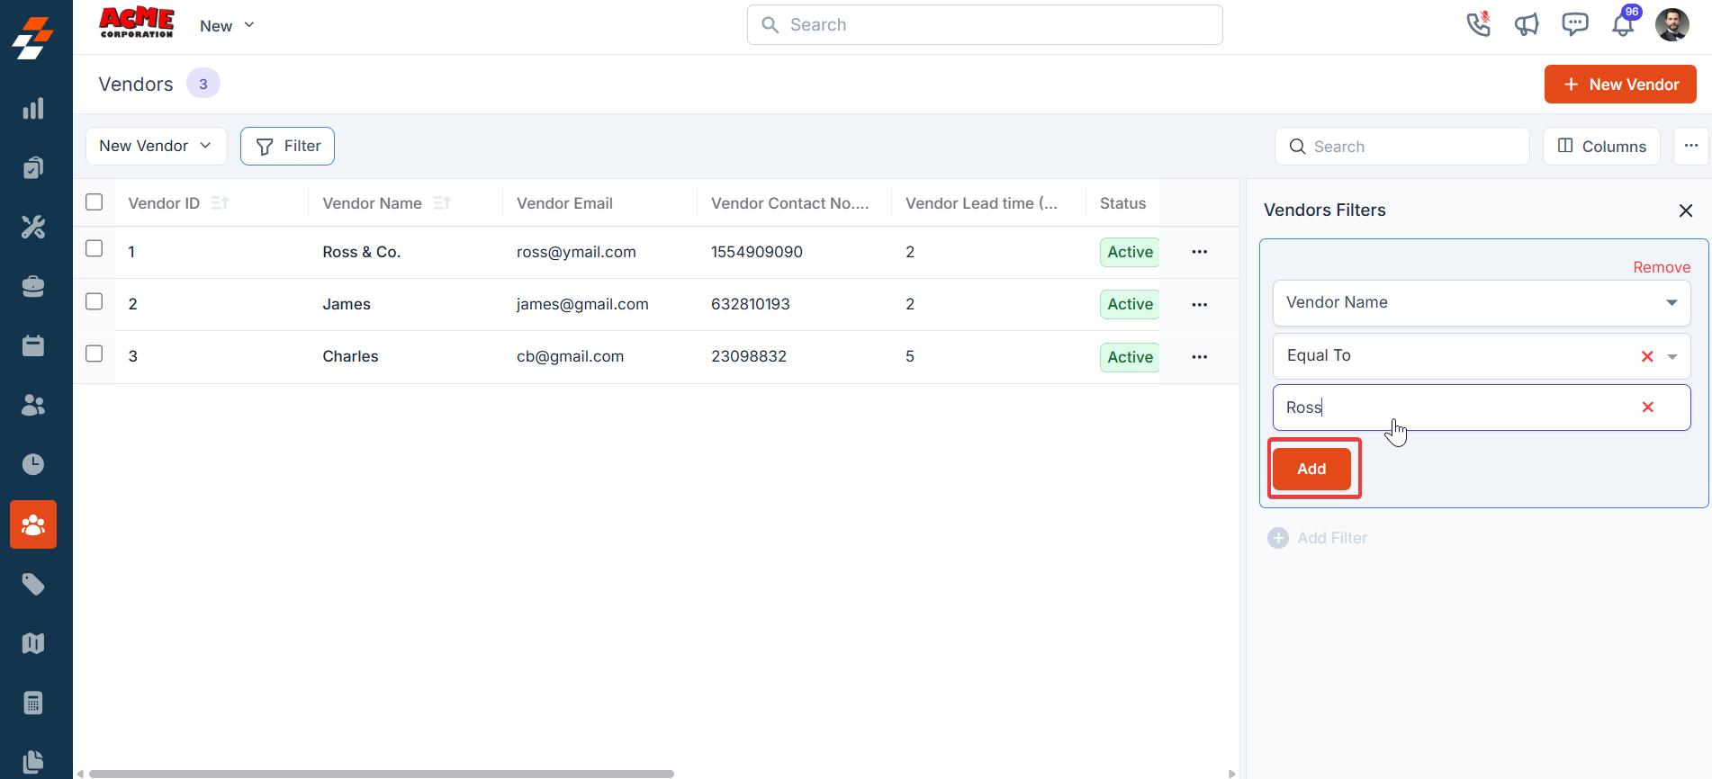
Task: Click Add Filter link
Action: click(x=1317, y=538)
